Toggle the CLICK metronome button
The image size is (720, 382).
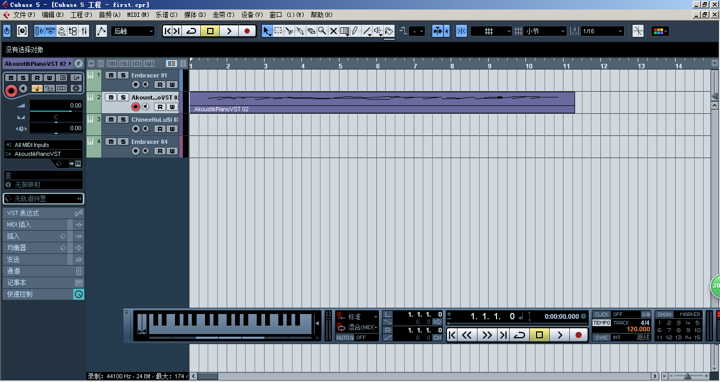[601, 315]
